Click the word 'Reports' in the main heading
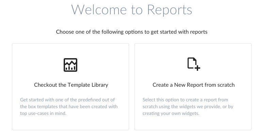 tap(170, 10)
